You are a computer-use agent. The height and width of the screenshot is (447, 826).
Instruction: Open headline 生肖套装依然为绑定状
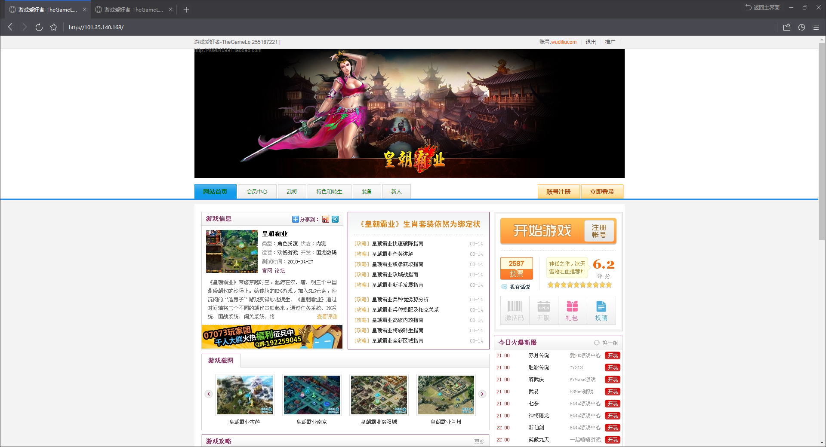418,224
